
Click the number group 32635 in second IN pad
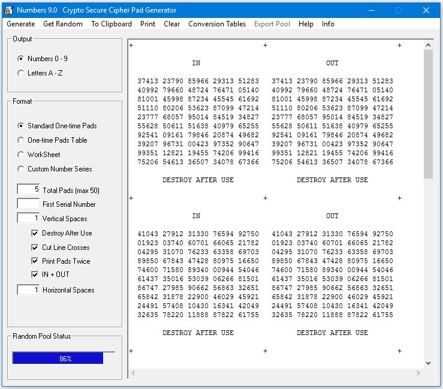pos(147,315)
